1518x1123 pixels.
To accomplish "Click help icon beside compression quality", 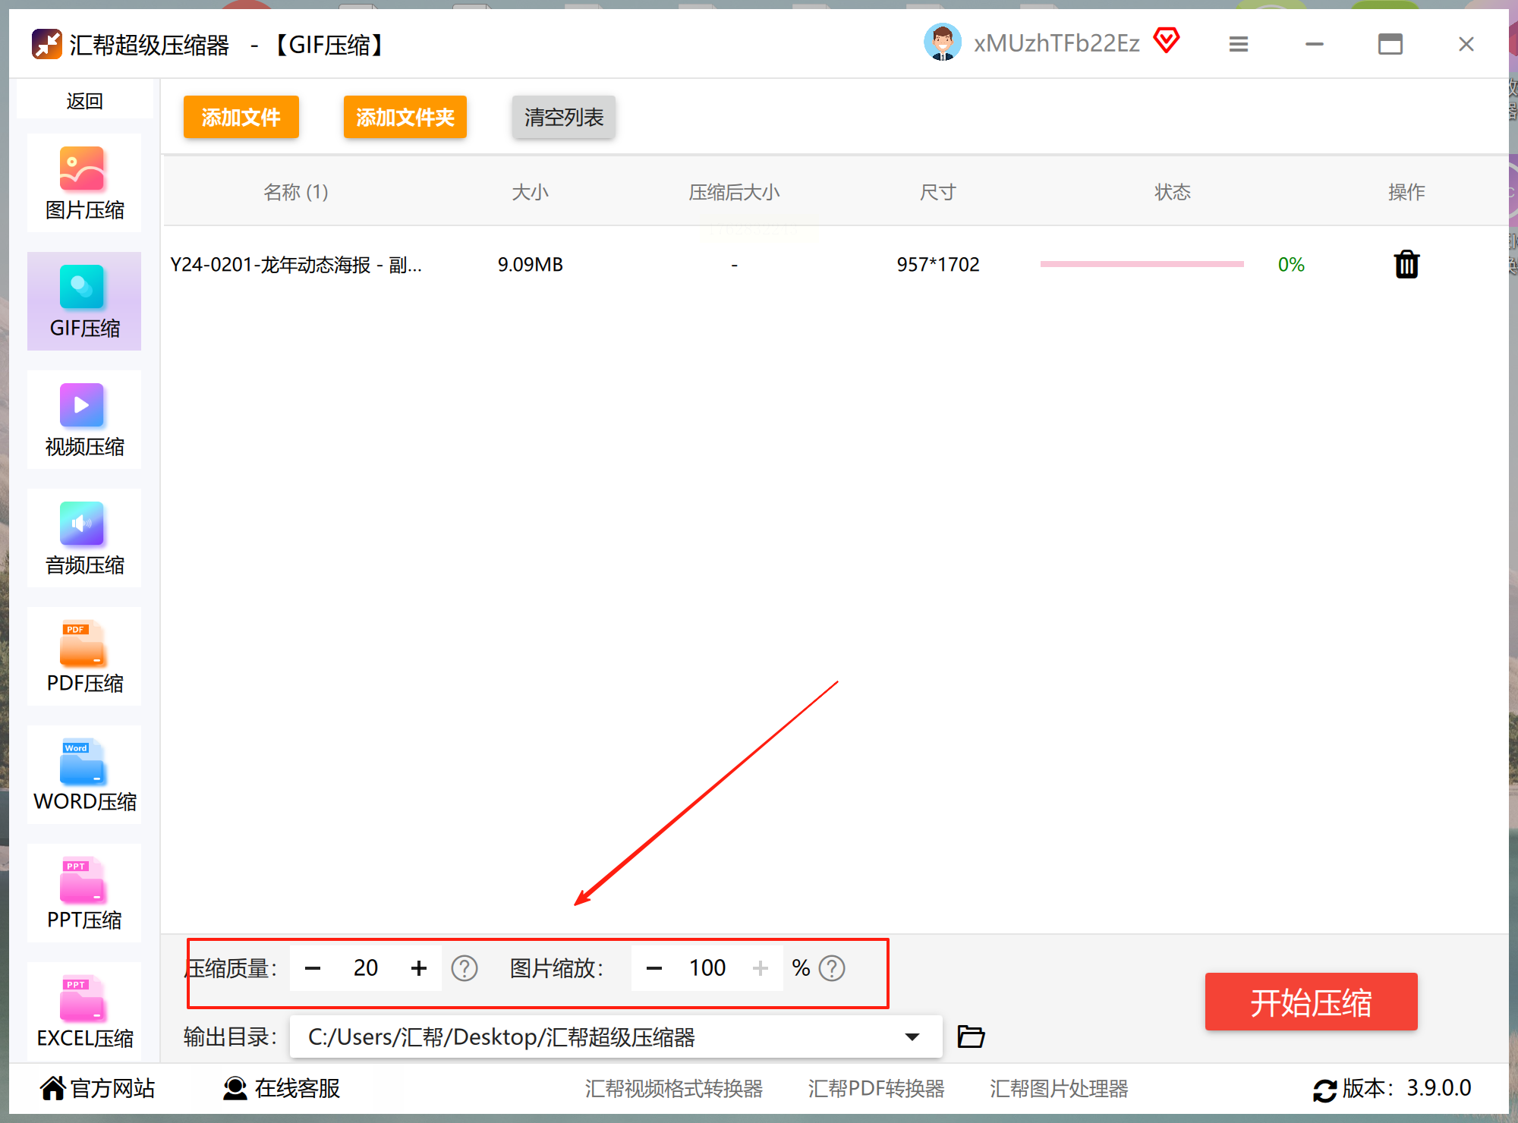I will (464, 968).
